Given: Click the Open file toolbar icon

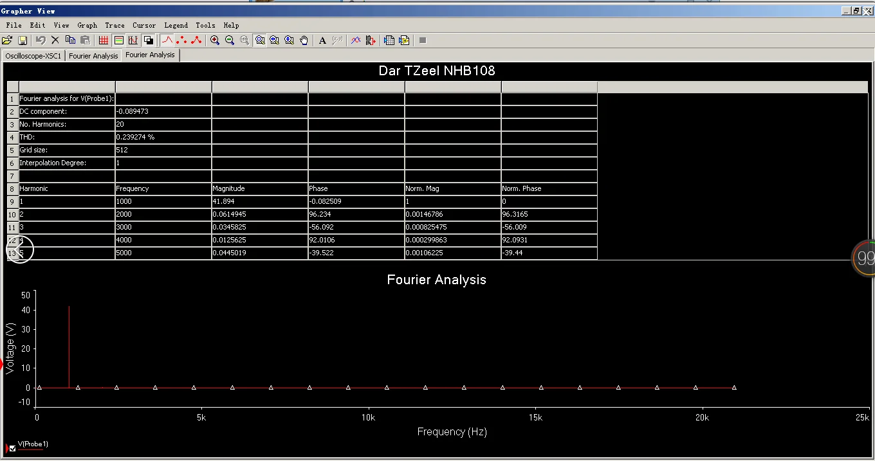Looking at the screenshot, I should [x=7, y=40].
